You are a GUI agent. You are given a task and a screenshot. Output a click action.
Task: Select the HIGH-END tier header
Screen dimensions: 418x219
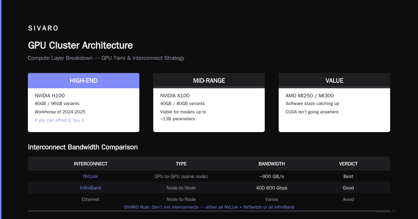tap(84, 81)
